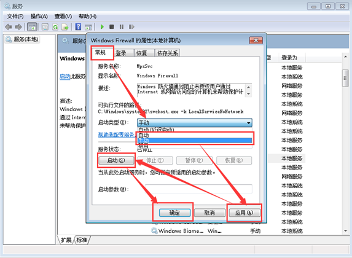Click the Forward arrow in the toolbar
The width and height of the screenshot is (352, 258).
[x=18, y=27]
